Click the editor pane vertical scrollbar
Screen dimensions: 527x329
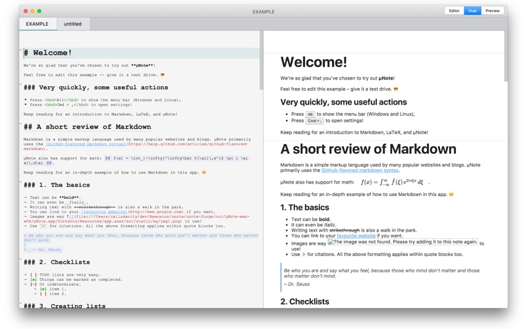(x=261, y=61)
